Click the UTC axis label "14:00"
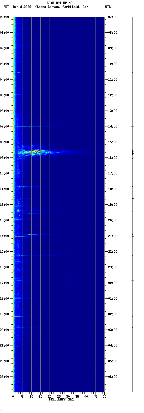The width and height of the screenshot is (144, 413). [x=113, y=126]
